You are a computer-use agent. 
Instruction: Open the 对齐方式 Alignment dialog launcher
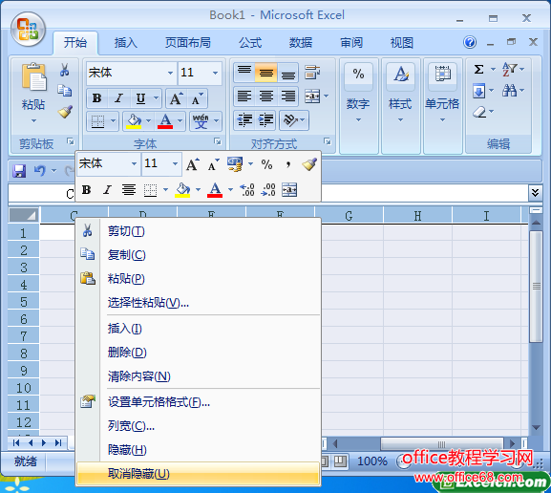click(328, 141)
